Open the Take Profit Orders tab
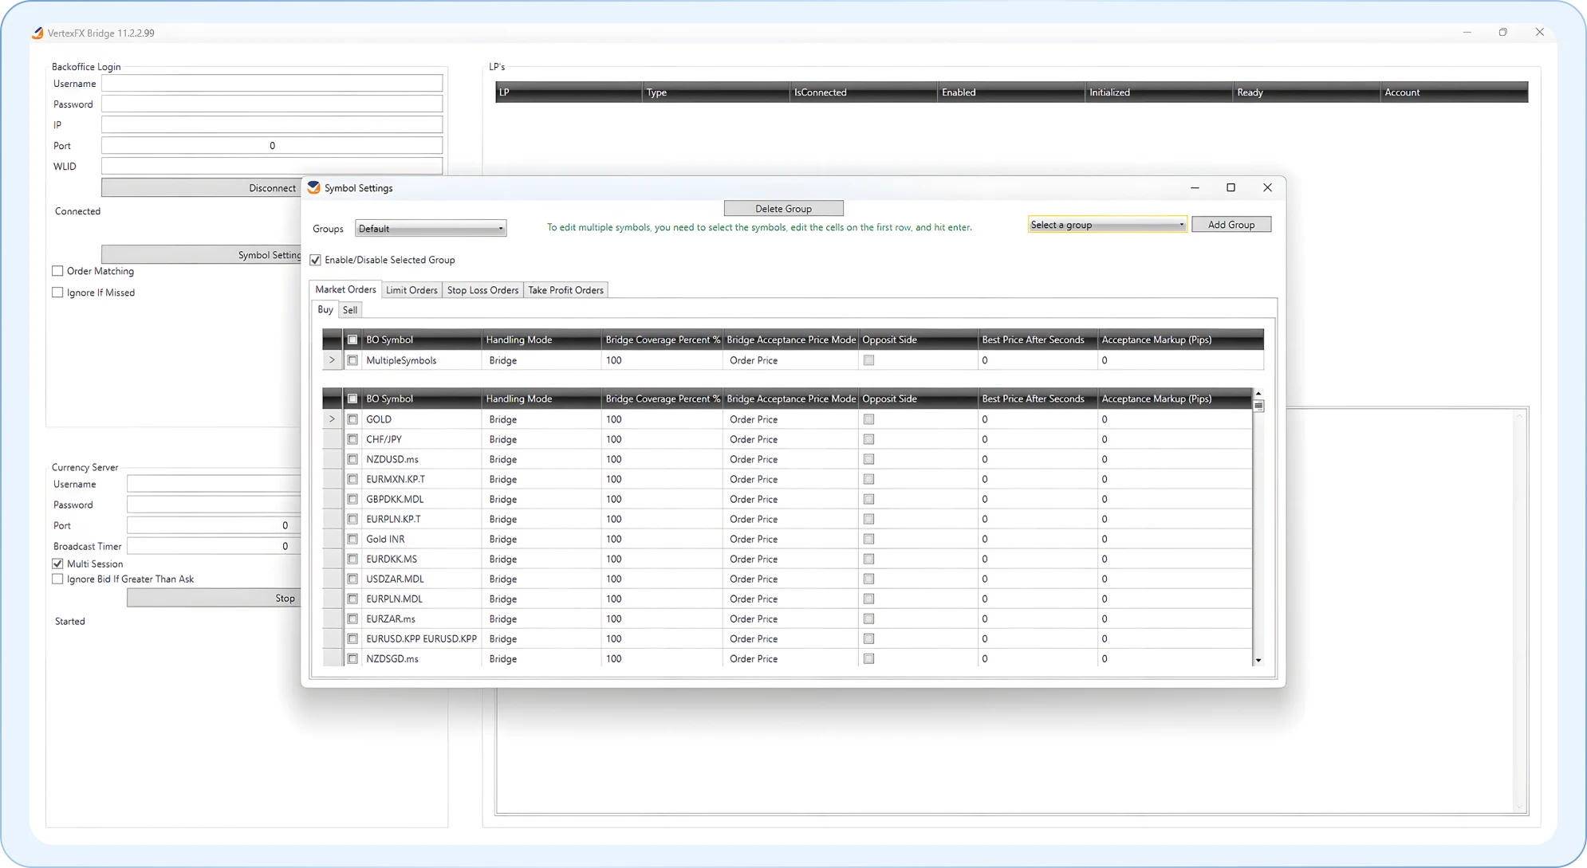The height and width of the screenshot is (868, 1587). [x=565, y=289]
